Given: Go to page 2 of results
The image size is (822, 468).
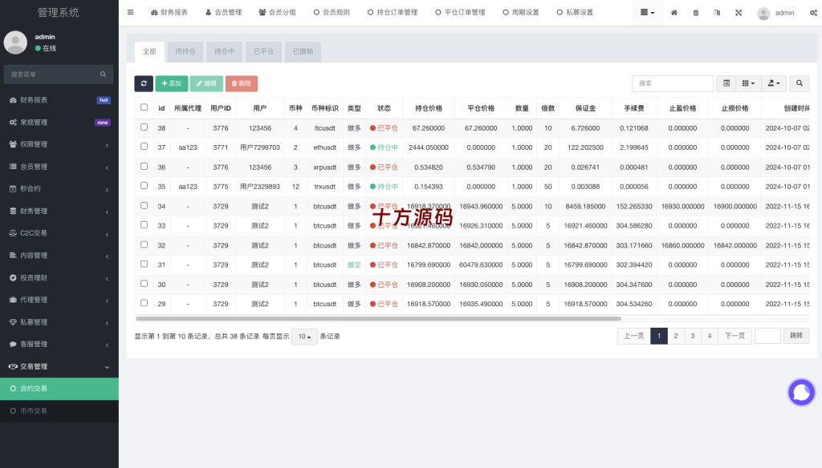Looking at the screenshot, I should [676, 336].
